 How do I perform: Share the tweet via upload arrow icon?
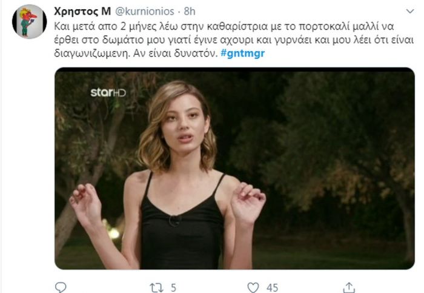point(349,288)
